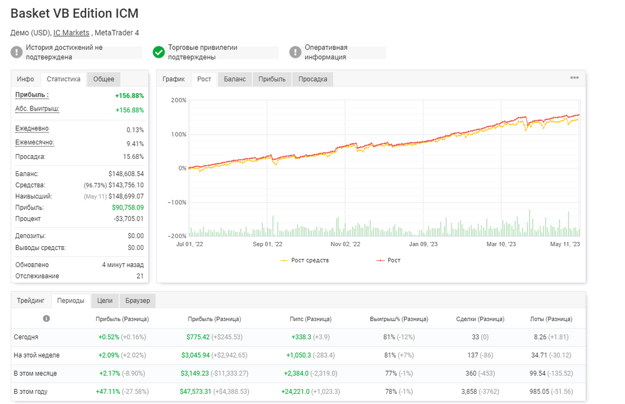Click the underlined Прибыль : label
Screen dimensions: 625x404
[32, 95]
